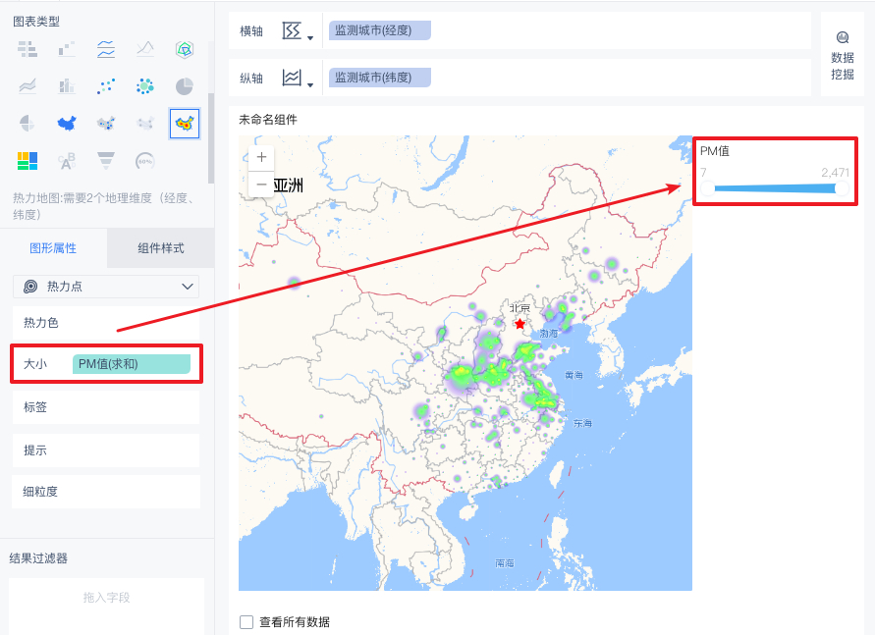Click the 热力点 concentric circle icon
The width and height of the screenshot is (875, 635).
click(x=30, y=287)
